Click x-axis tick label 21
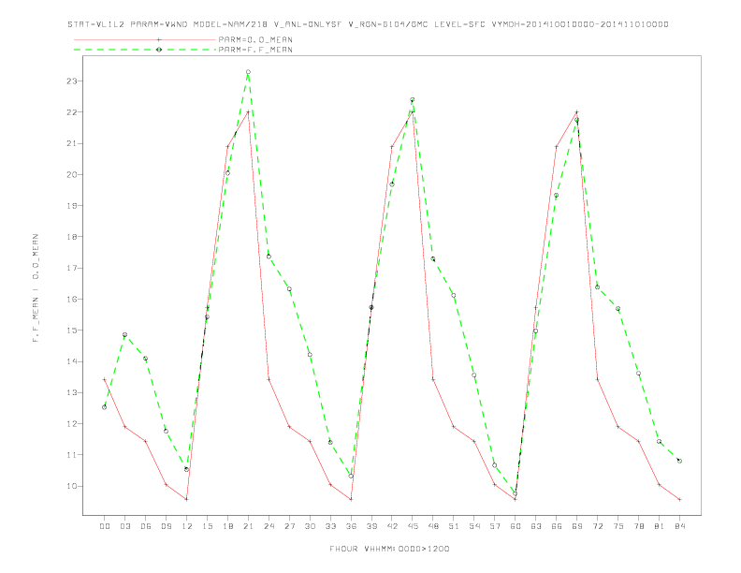Viewport: 741px width, 573px height. pyautogui.click(x=248, y=526)
